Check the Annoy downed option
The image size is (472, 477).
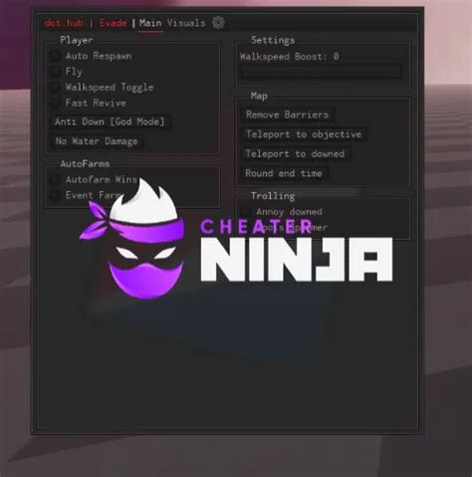click(246, 212)
